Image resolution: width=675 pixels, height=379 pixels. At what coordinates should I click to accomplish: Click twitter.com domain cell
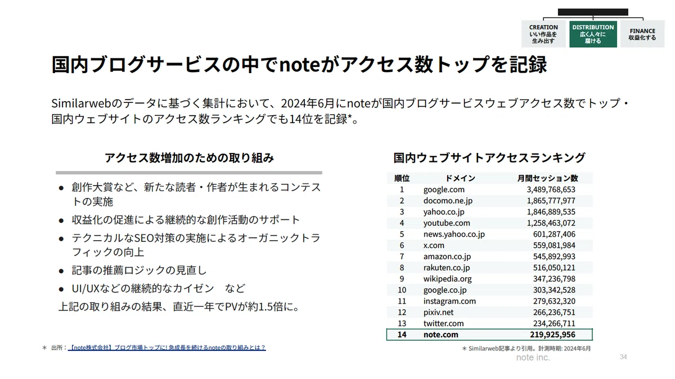click(443, 323)
